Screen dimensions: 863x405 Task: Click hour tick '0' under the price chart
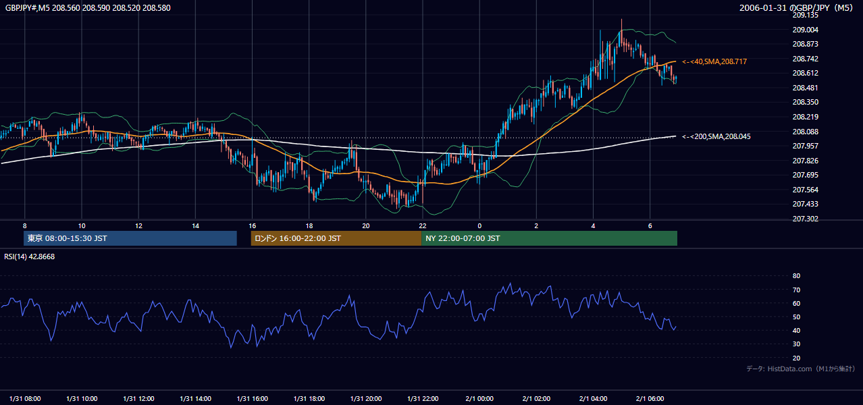[479, 225]
